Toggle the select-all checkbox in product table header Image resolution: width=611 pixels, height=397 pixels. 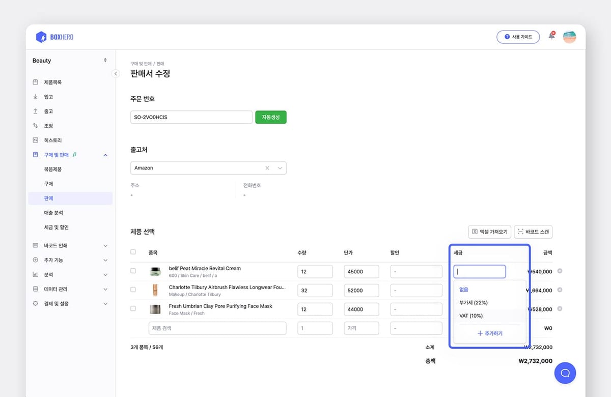click(133, 251)
